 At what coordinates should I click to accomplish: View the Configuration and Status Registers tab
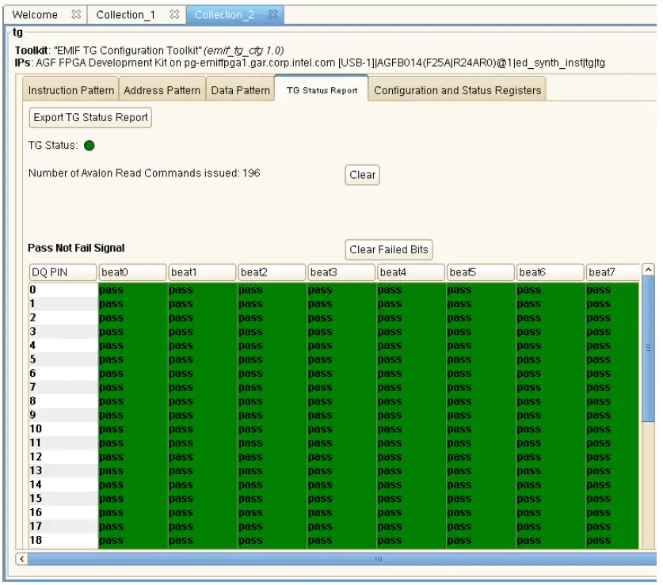(x=457, y=89)
